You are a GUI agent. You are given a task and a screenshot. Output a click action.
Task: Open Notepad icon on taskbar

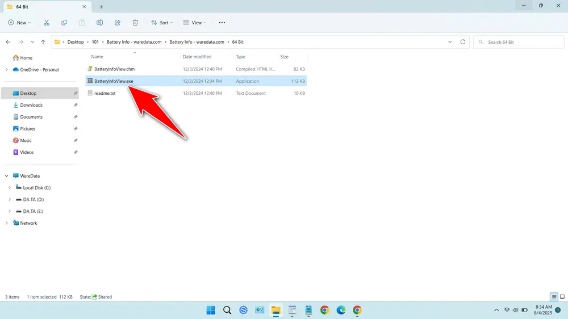point(308,310)
